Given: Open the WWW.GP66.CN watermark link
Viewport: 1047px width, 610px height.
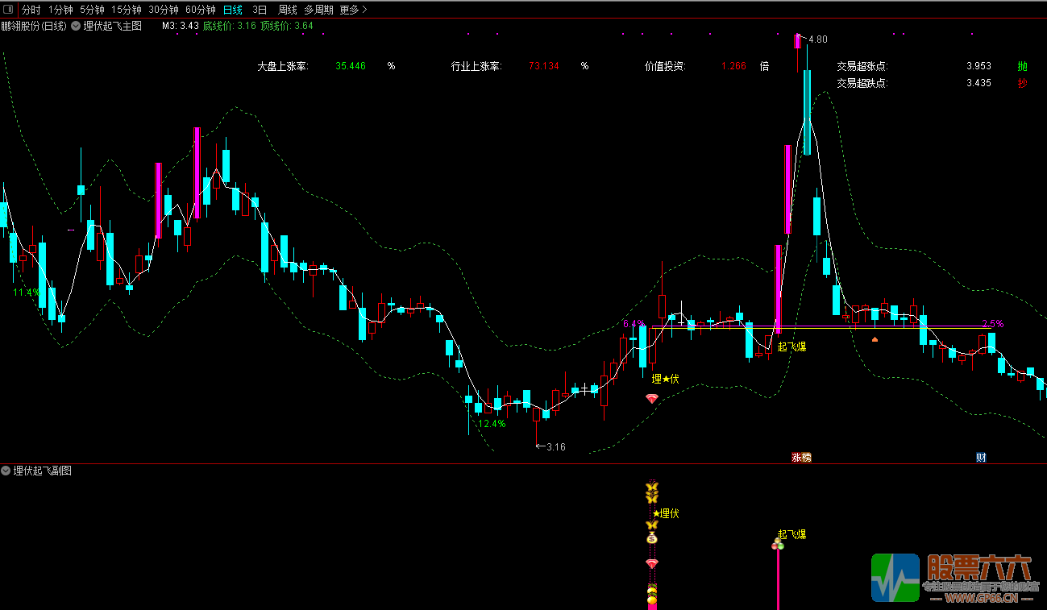Looking at the screenshot, I should coord(979,598).
